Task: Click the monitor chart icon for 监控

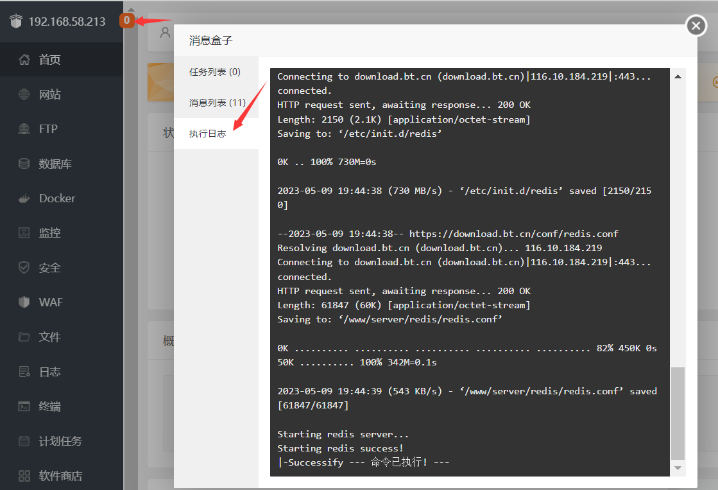Action: (x=24, y=233)
